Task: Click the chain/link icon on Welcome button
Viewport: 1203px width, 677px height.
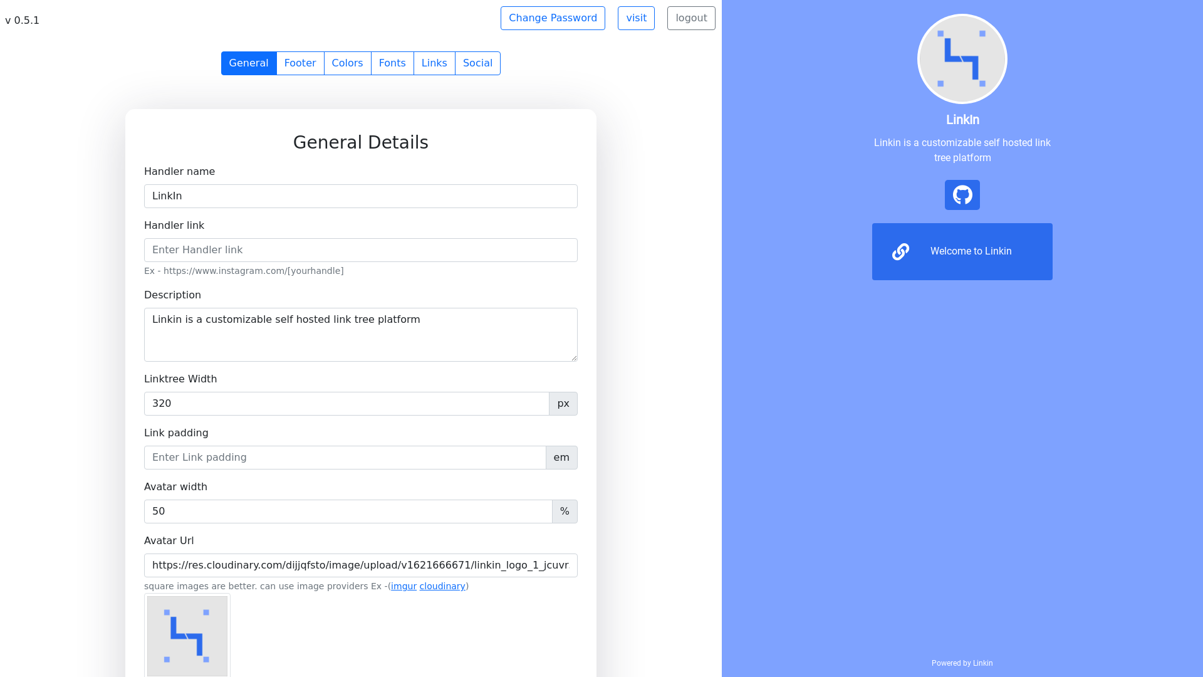Action: pyautogui.click(x=900, y=252)
